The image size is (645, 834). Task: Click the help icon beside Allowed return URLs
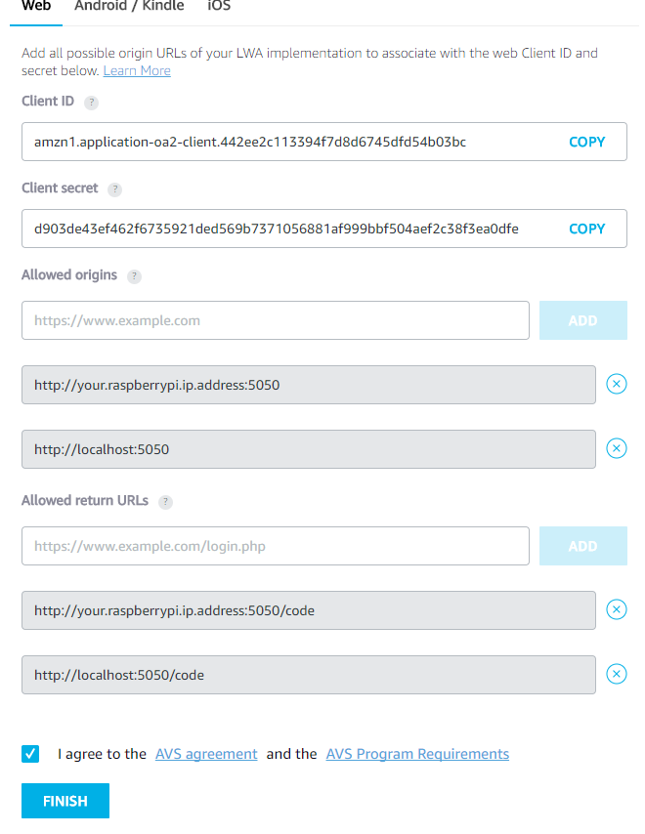pos(166,502)
